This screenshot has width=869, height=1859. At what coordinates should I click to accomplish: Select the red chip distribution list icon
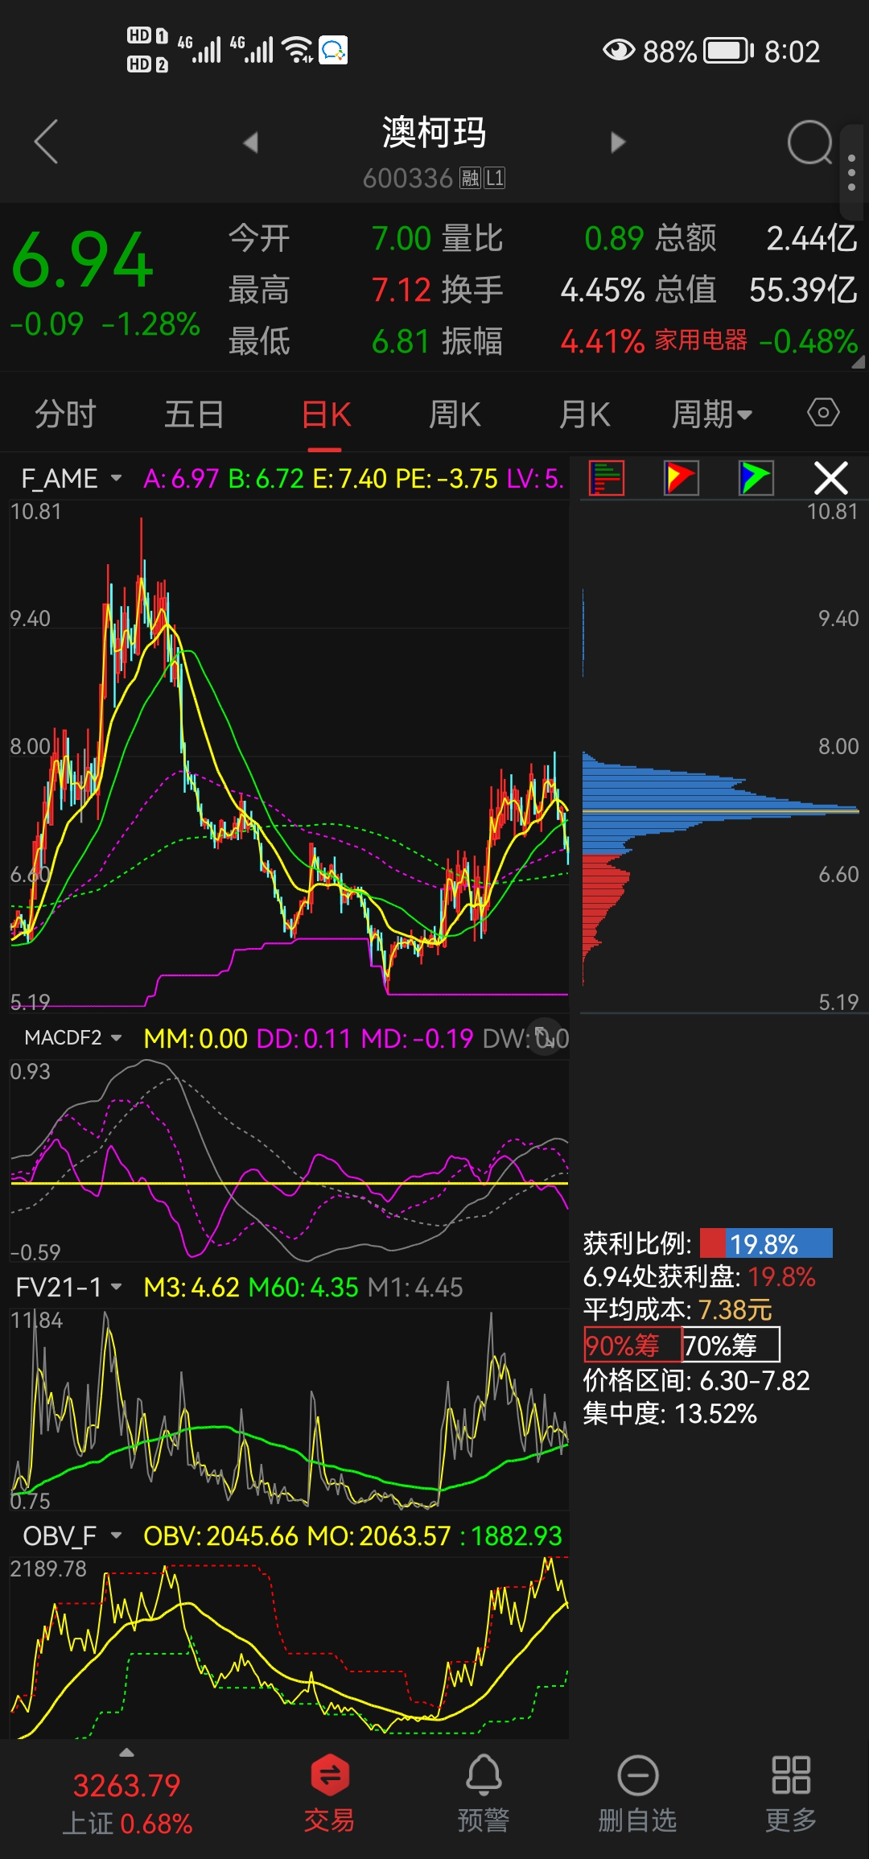[x=607, y=478]
